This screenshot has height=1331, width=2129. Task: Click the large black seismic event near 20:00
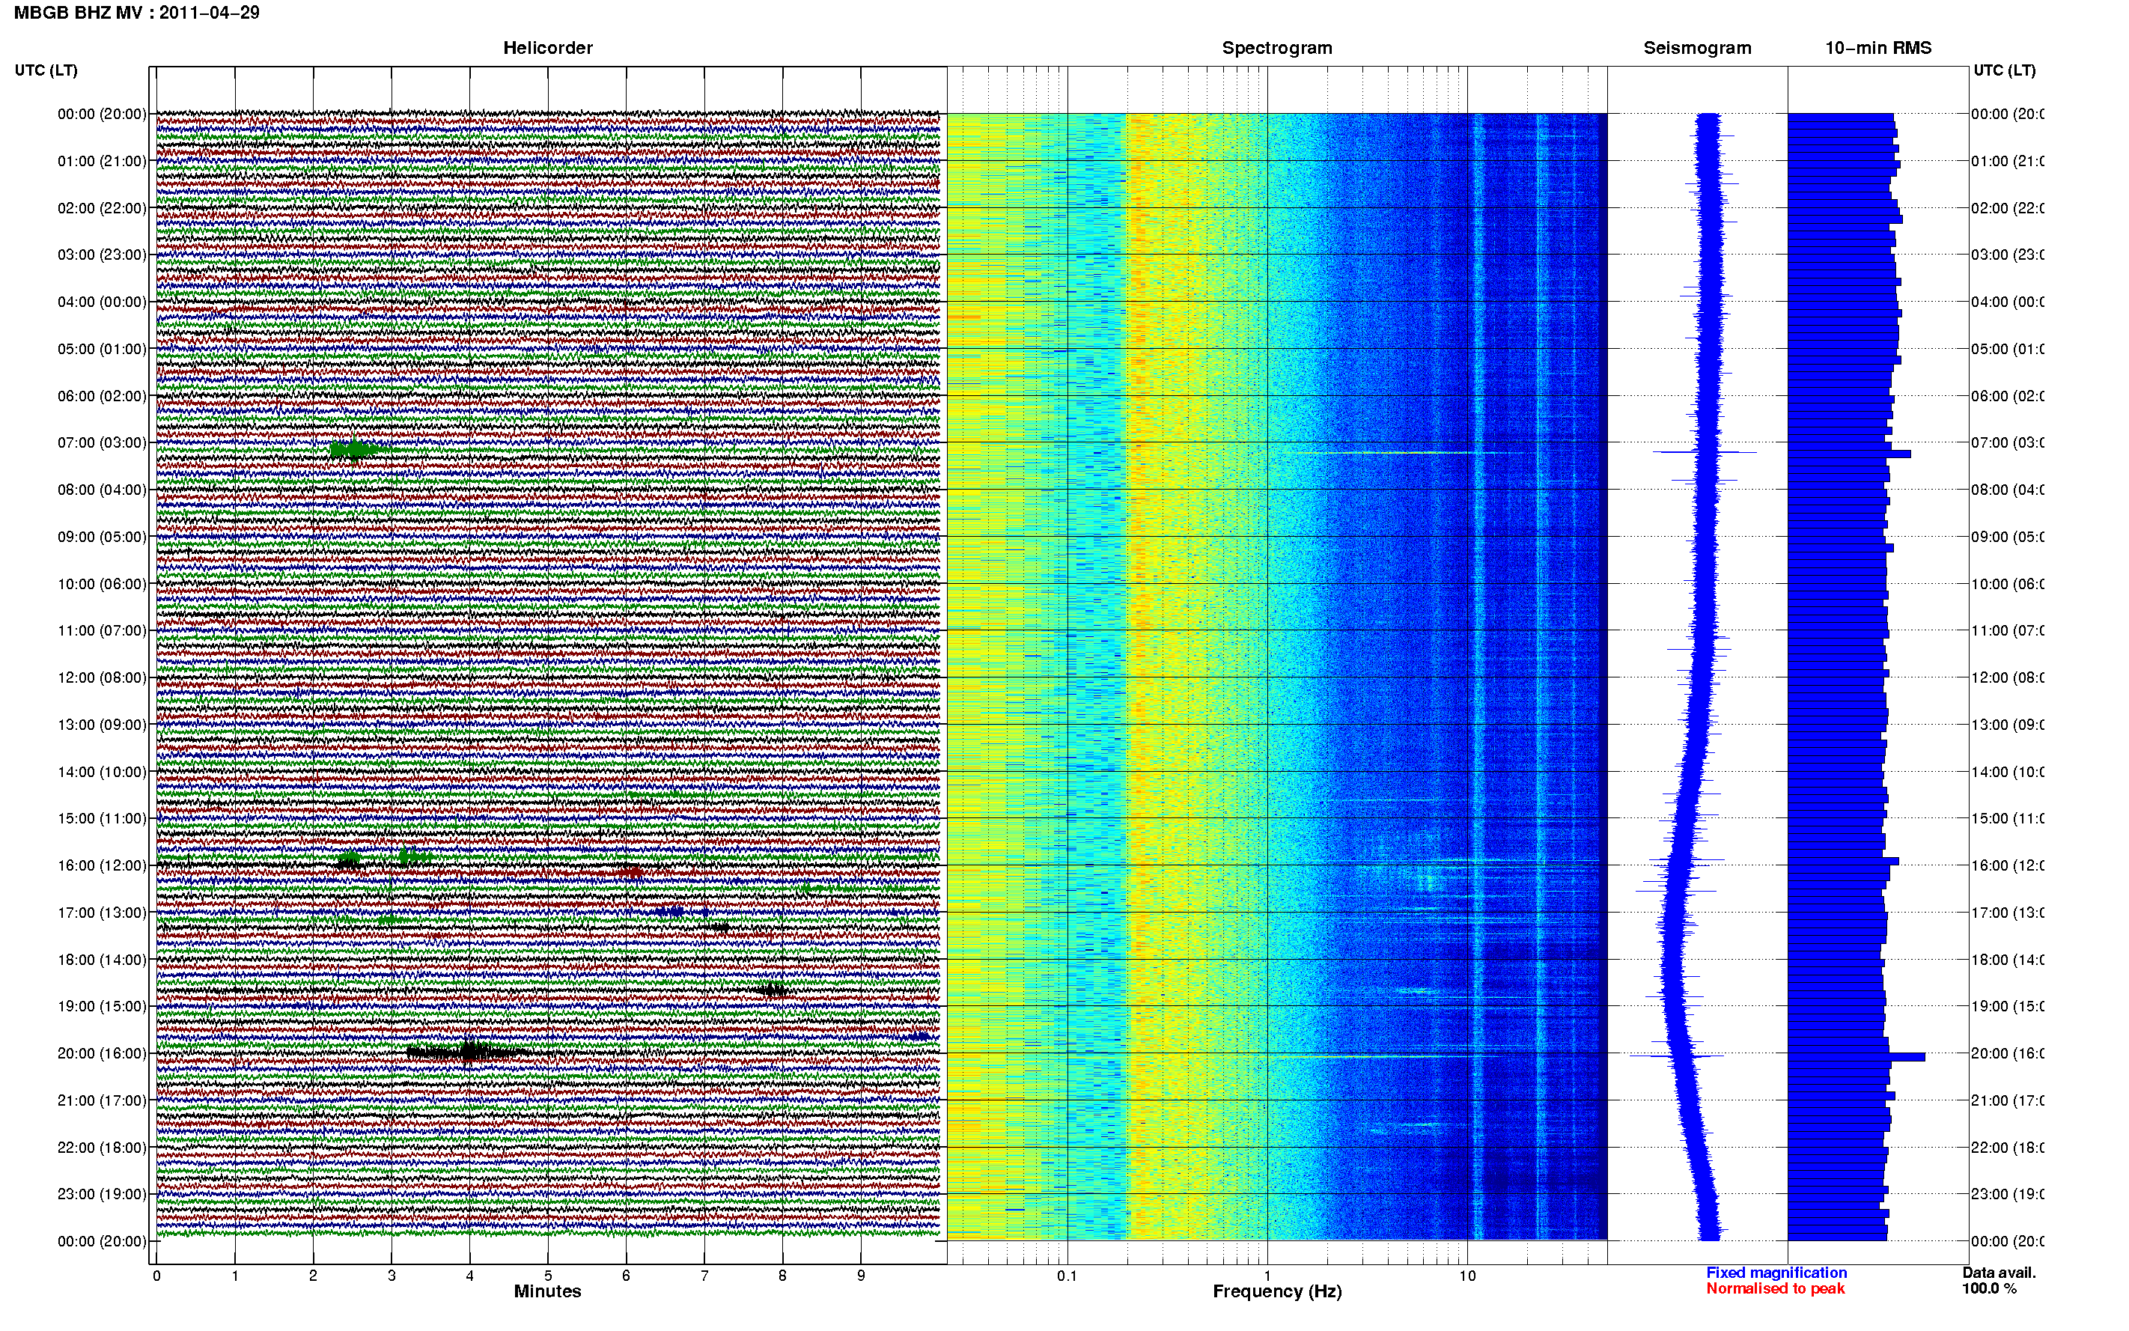[469, 1051]
